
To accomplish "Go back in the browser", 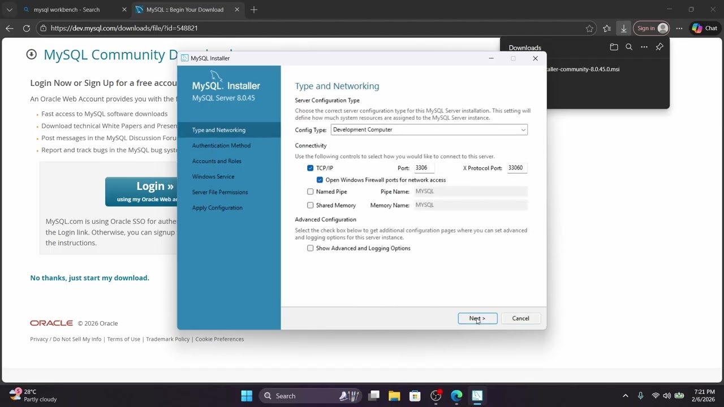I will point(10,28).
